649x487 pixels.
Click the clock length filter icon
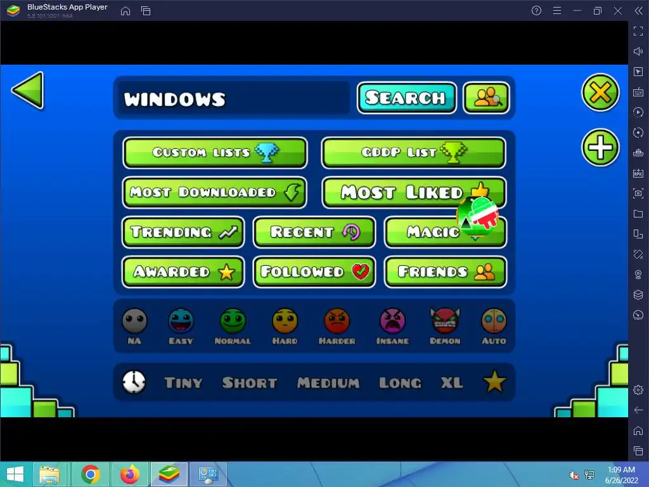pos(134,382)
